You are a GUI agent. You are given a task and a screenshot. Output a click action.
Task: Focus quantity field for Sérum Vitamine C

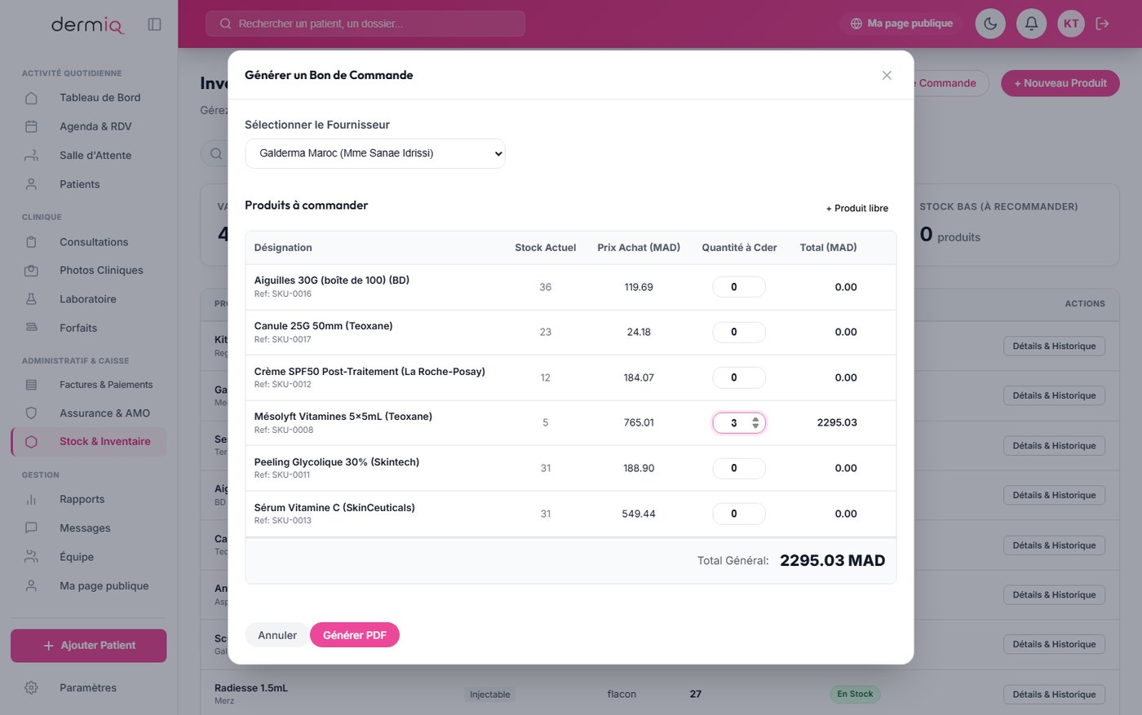coord(739,514)
